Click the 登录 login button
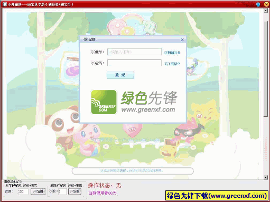270x202 pixels. (x=120, y=75)
